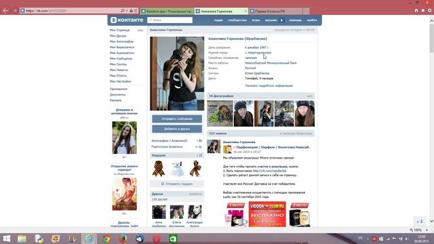The width and height of the screenshot is (434, 244).
Task: Click Добавить в друзья button
Action: click(x=177, y=129)
